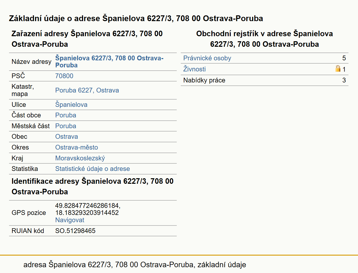
Task: Open the Právnické osoby link
Action: (x=207, y=58)
